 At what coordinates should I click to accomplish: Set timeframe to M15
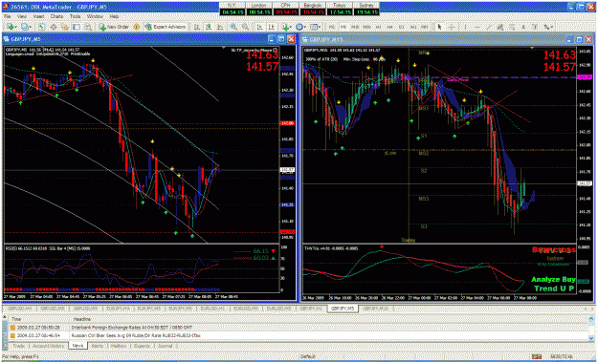(x=355, y=27)
